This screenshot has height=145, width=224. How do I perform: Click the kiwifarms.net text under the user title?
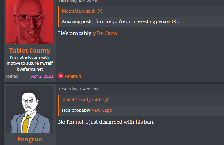click(30, 69)
